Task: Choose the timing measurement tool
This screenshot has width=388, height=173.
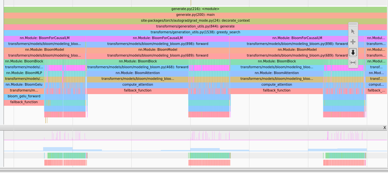Action: pyautogui.click(x=353, y=62)
